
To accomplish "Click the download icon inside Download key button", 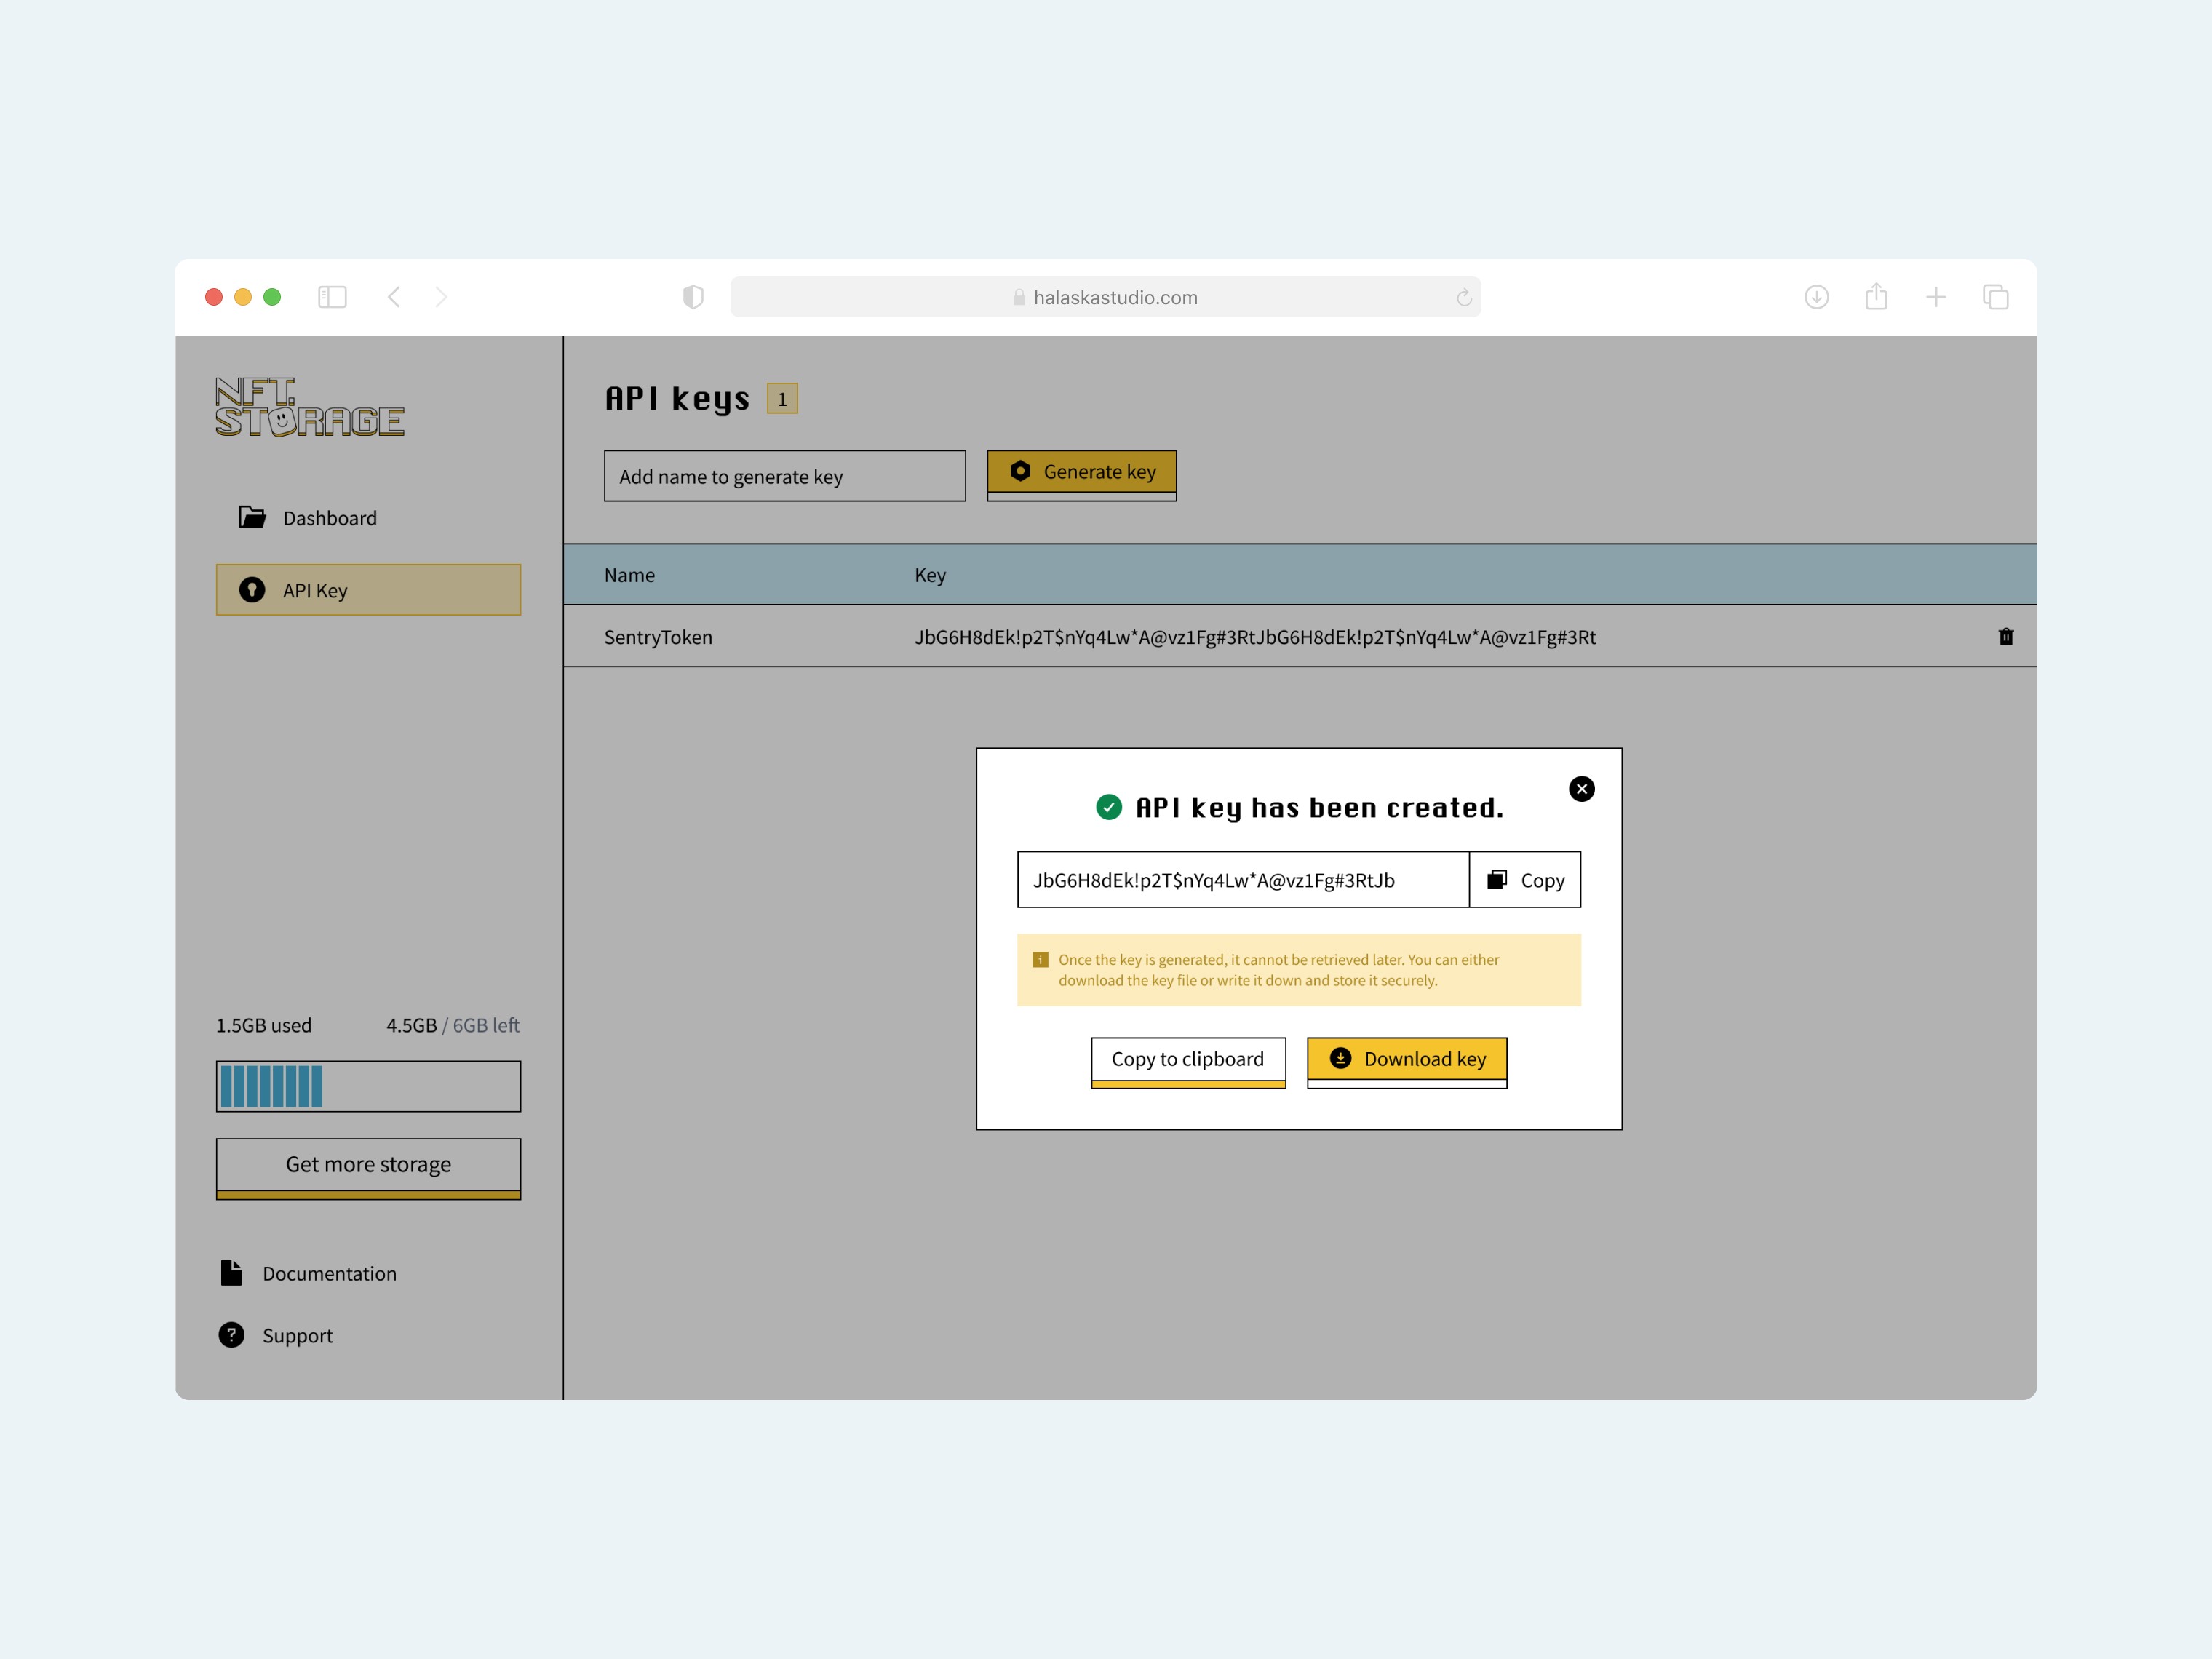I will coord(1341,1058).
